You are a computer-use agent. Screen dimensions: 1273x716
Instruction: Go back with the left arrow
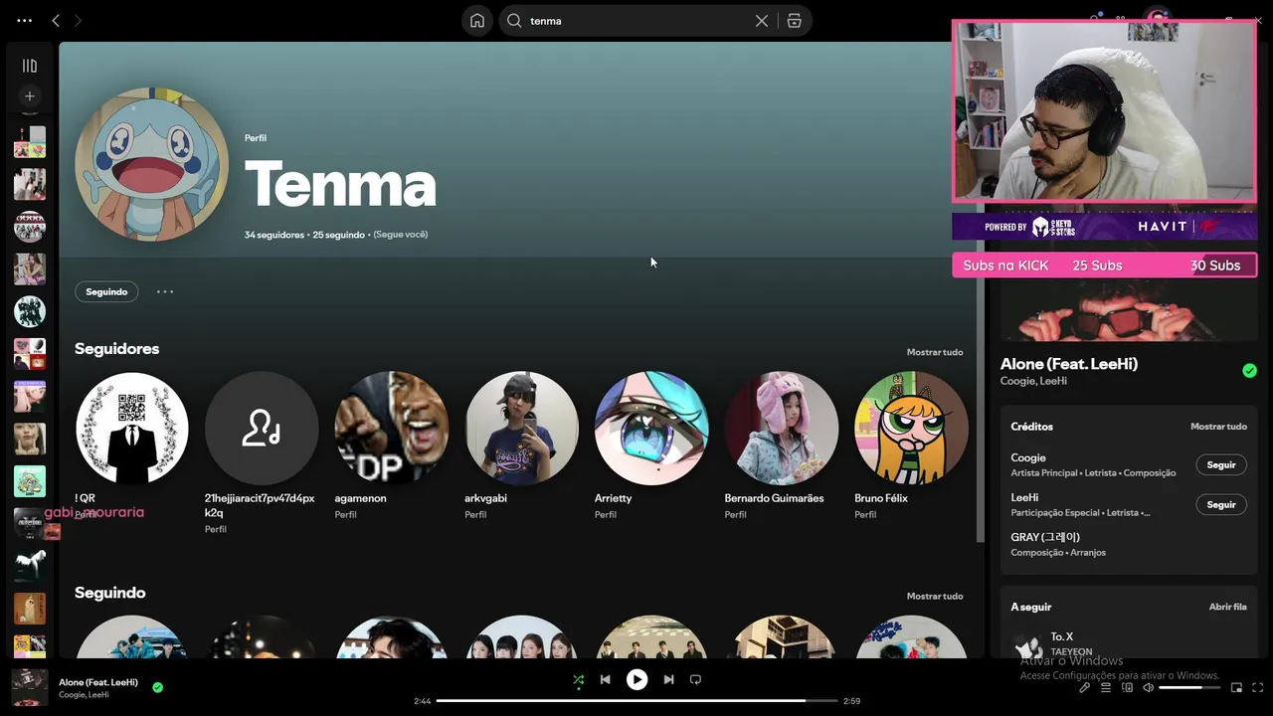(x=56, y=21)
